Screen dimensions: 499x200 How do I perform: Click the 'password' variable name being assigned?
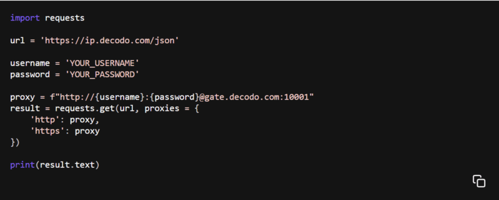(30, 74)
